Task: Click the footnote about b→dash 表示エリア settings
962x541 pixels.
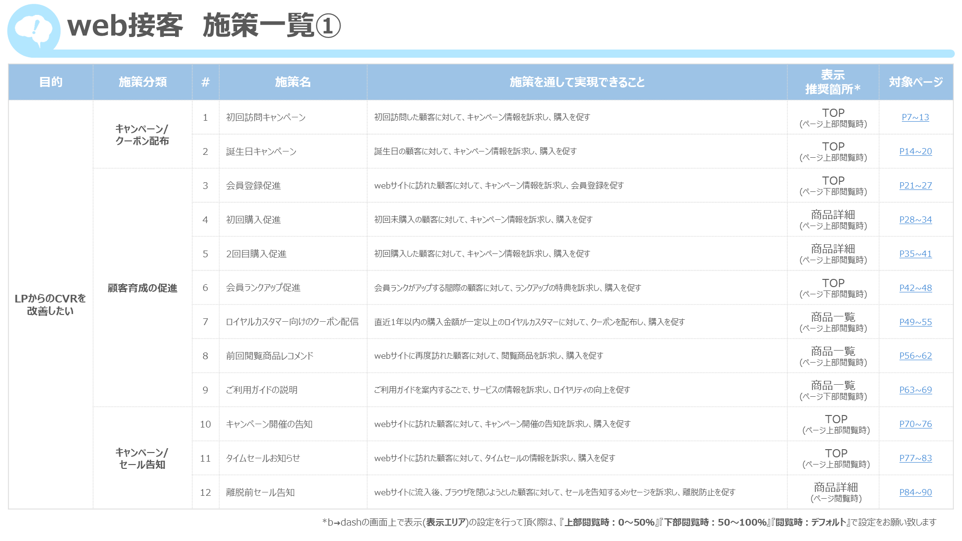Action: click(629, 522)
